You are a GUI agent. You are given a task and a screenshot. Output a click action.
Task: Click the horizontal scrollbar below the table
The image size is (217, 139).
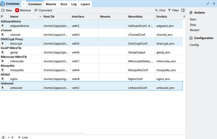[x=43, y=133]
